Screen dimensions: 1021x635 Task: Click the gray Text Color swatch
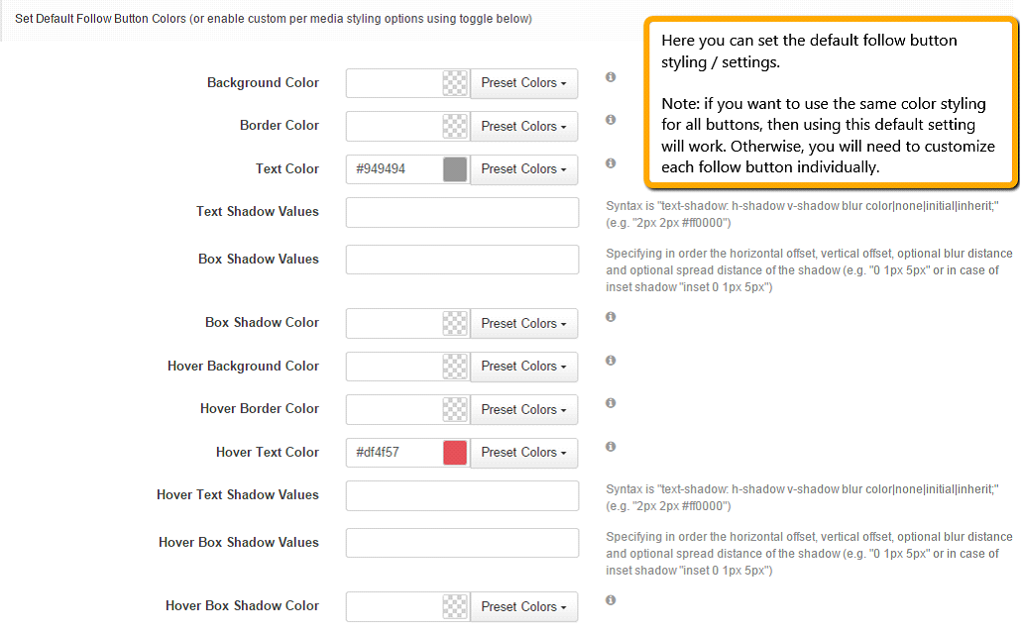point(455,169)
